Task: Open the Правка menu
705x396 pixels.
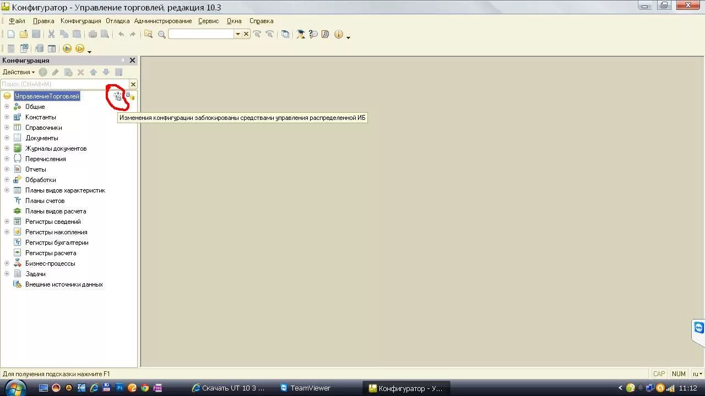Action: click(44, 21)
